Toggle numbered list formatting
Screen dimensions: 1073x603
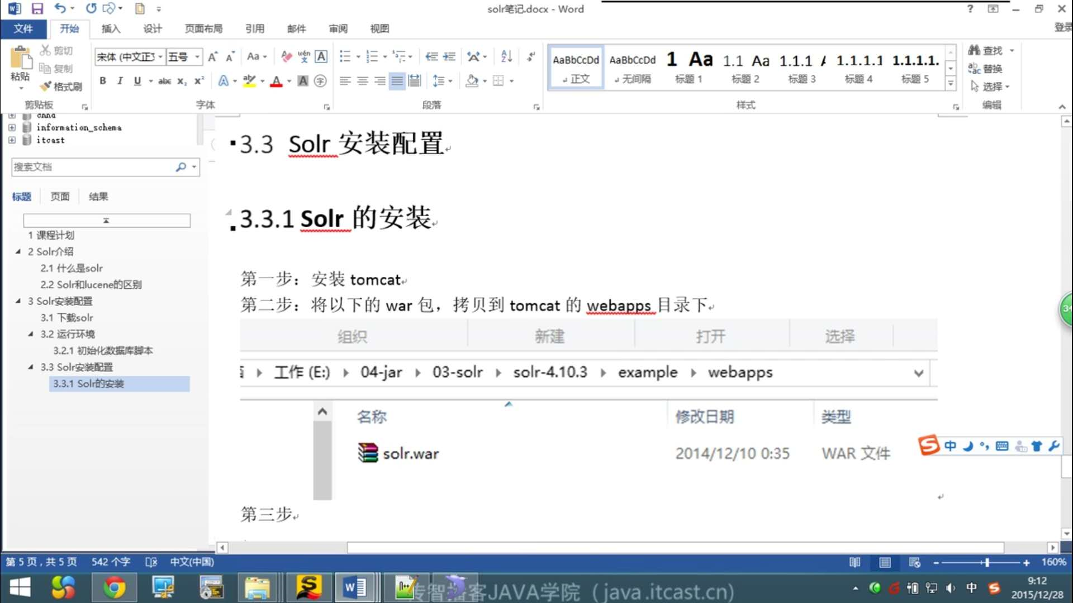tap(372, 57)
